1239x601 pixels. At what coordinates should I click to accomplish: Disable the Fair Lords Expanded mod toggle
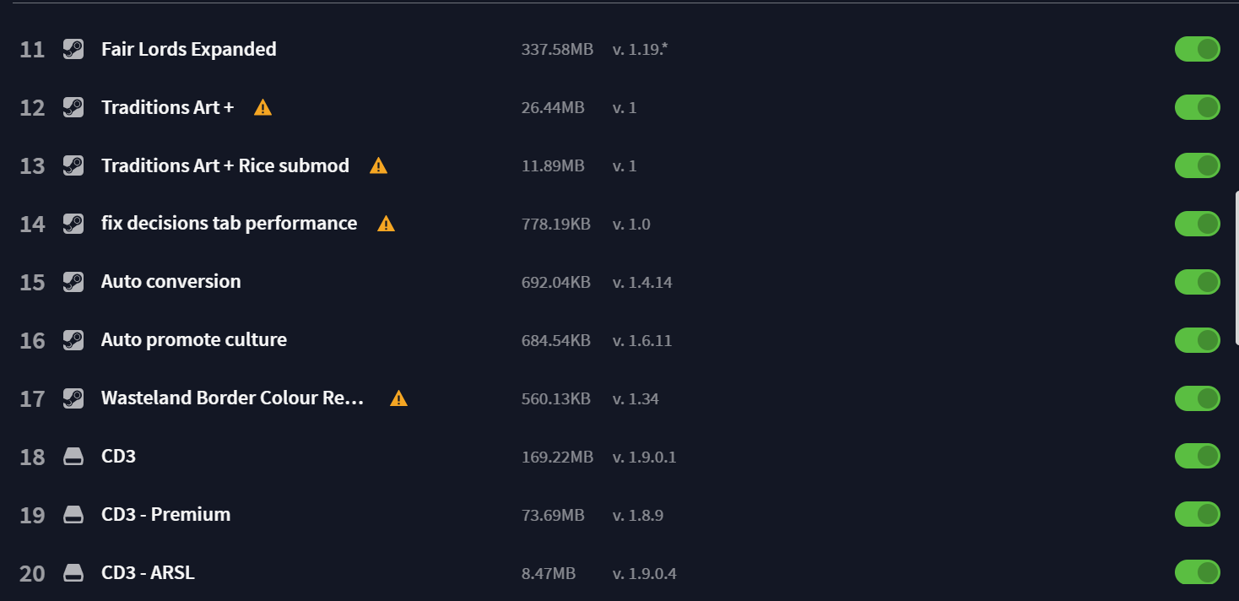coord(1198,49)
